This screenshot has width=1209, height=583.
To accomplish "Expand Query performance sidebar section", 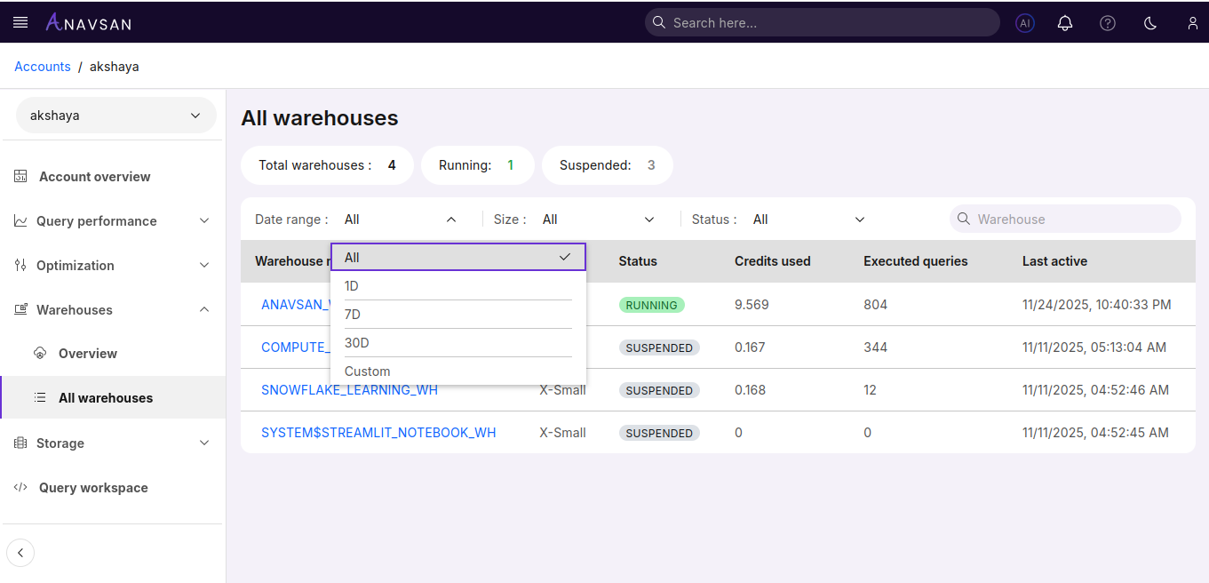I will coord(113,221).
